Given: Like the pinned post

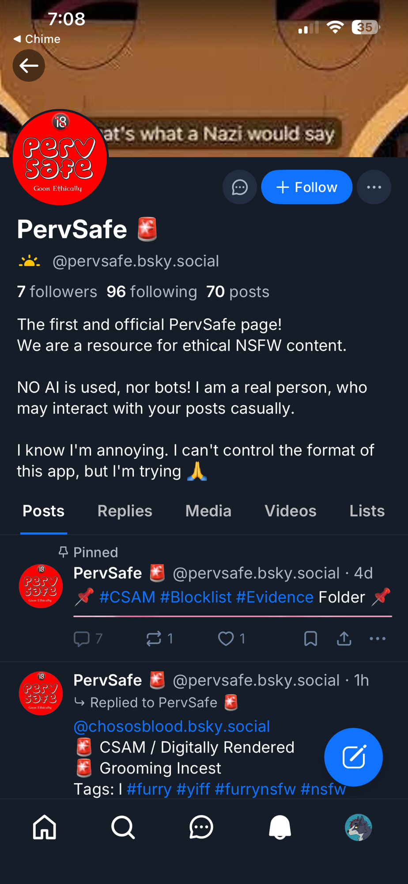Looking at the screenshot, I should point(226,639).
